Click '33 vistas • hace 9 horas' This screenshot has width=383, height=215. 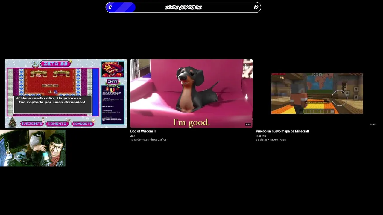point(271,140)
